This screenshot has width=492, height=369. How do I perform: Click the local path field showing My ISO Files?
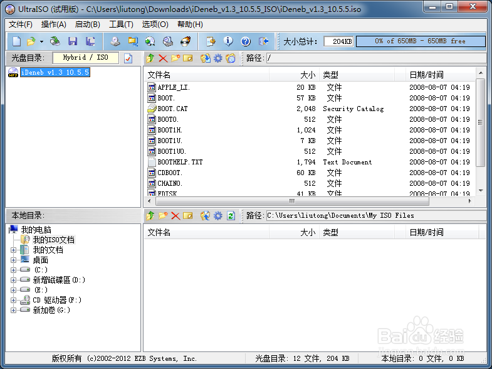376,216
